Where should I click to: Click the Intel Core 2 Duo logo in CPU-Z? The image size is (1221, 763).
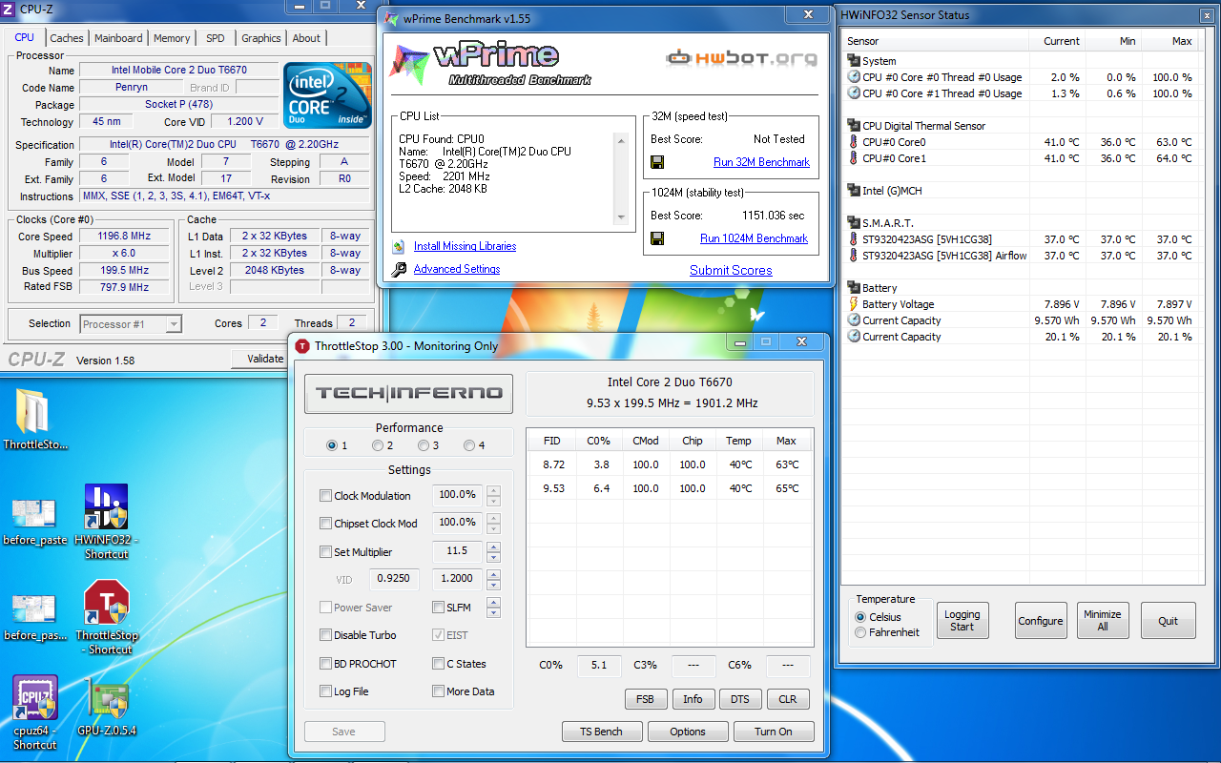(327, 93)
